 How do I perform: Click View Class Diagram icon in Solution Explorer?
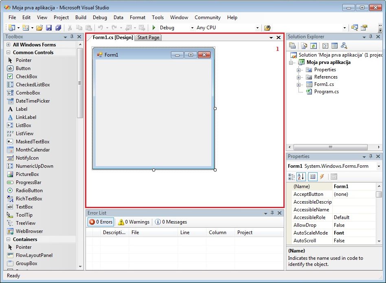(344, 46)
